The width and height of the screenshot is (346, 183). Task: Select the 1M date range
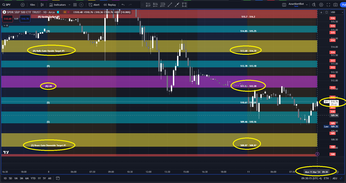[16, 178]
